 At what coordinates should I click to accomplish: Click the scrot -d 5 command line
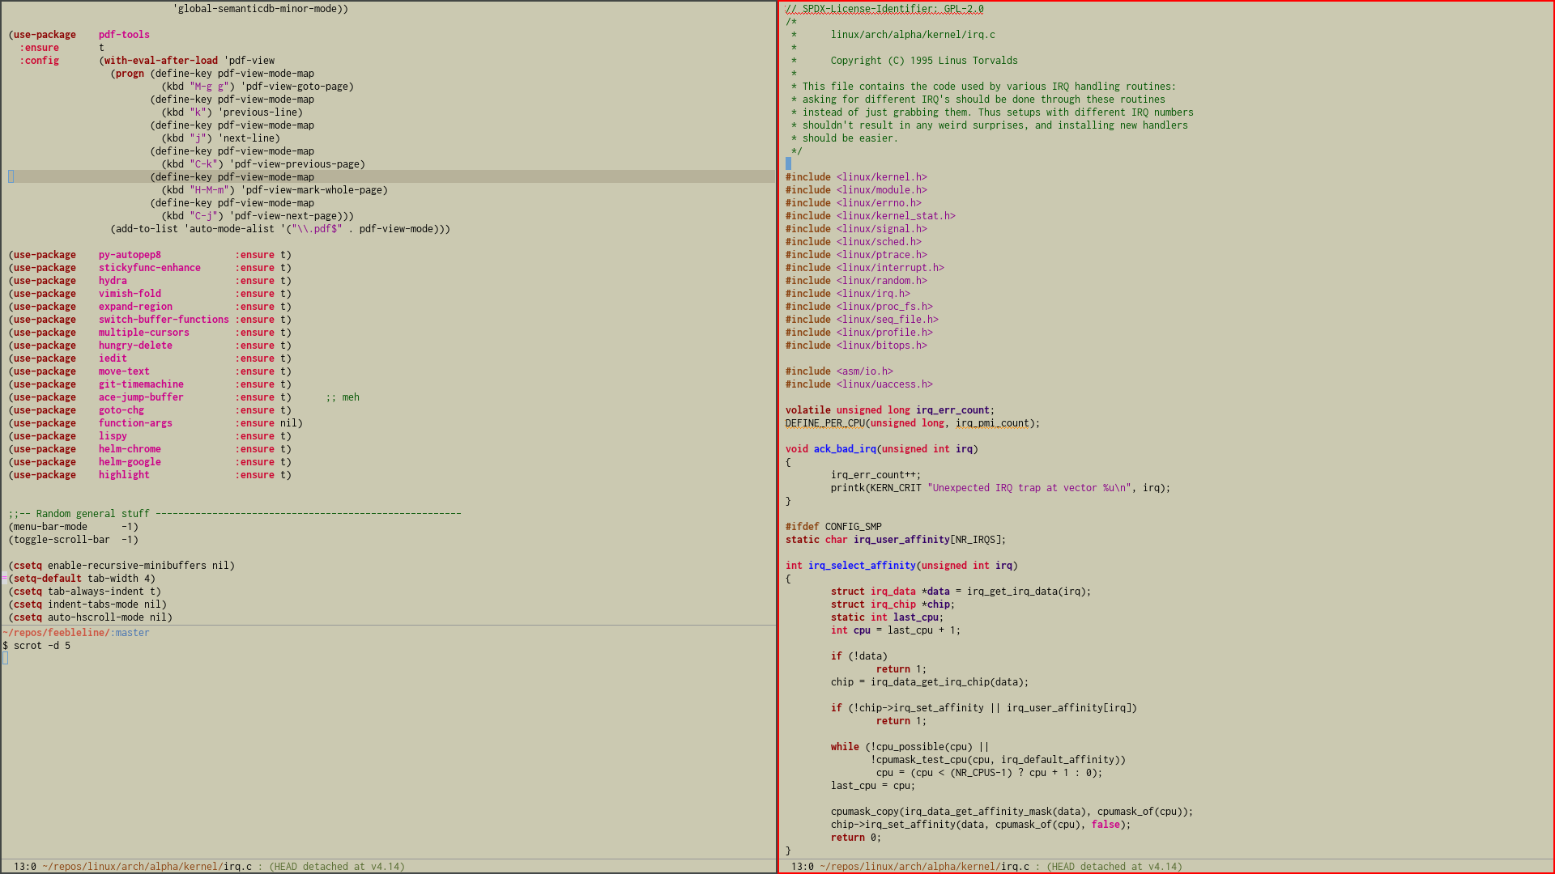(x=41, y=646)
